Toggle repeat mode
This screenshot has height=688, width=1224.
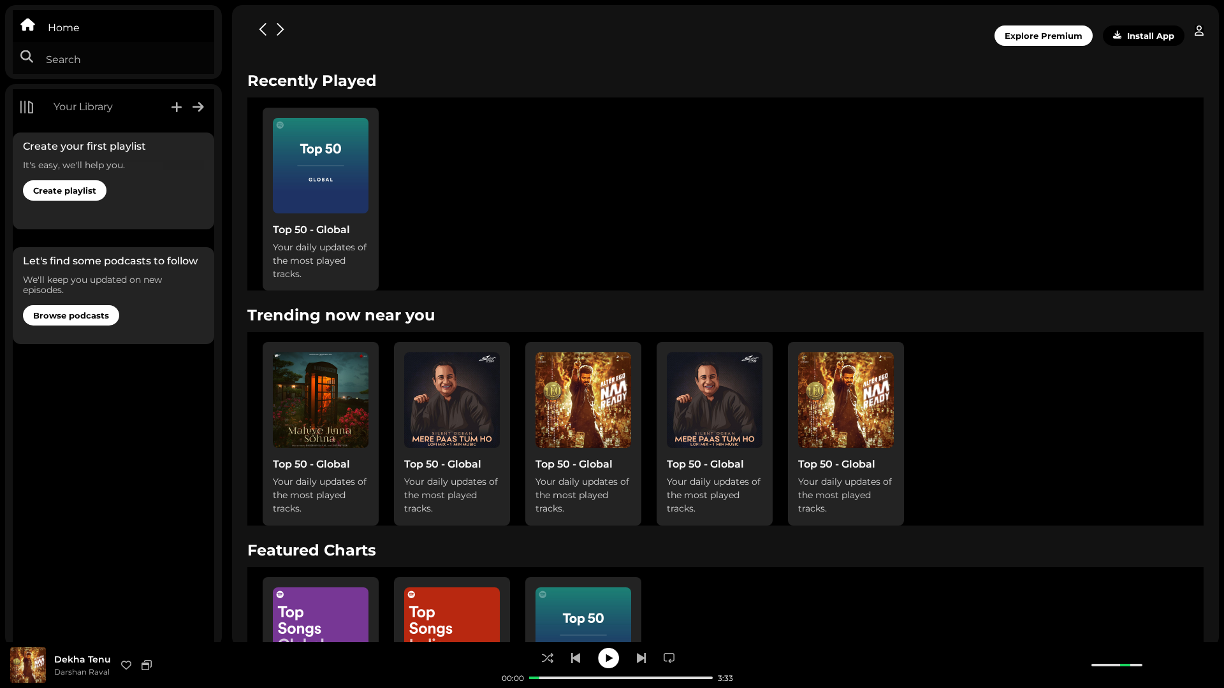(669, 658)
